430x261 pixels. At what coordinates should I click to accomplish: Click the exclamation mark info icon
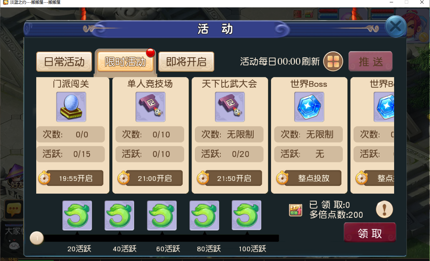pos(384,210)
